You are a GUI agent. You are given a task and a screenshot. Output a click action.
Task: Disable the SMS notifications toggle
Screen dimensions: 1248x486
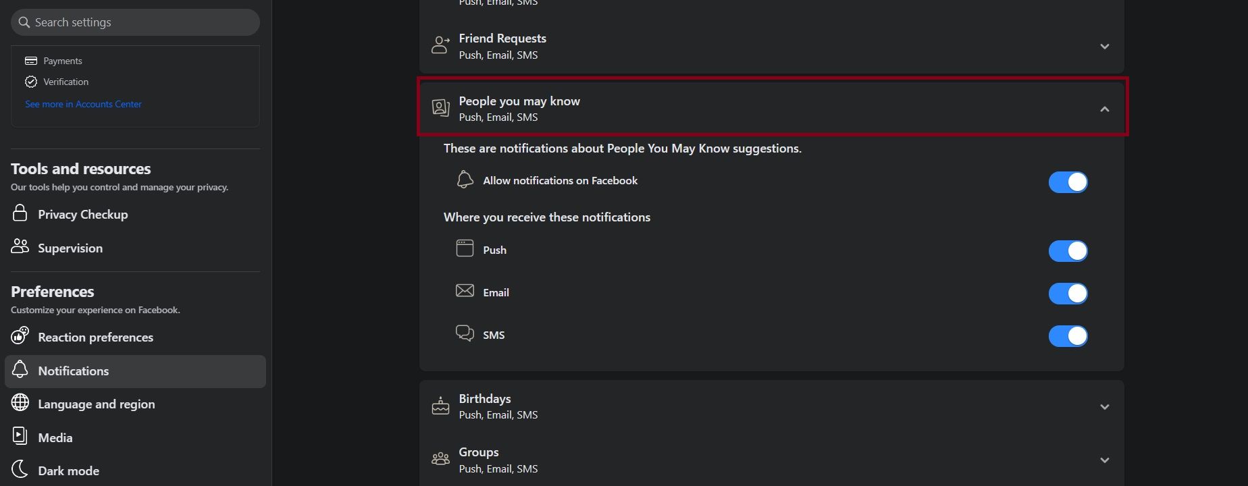1068,335
